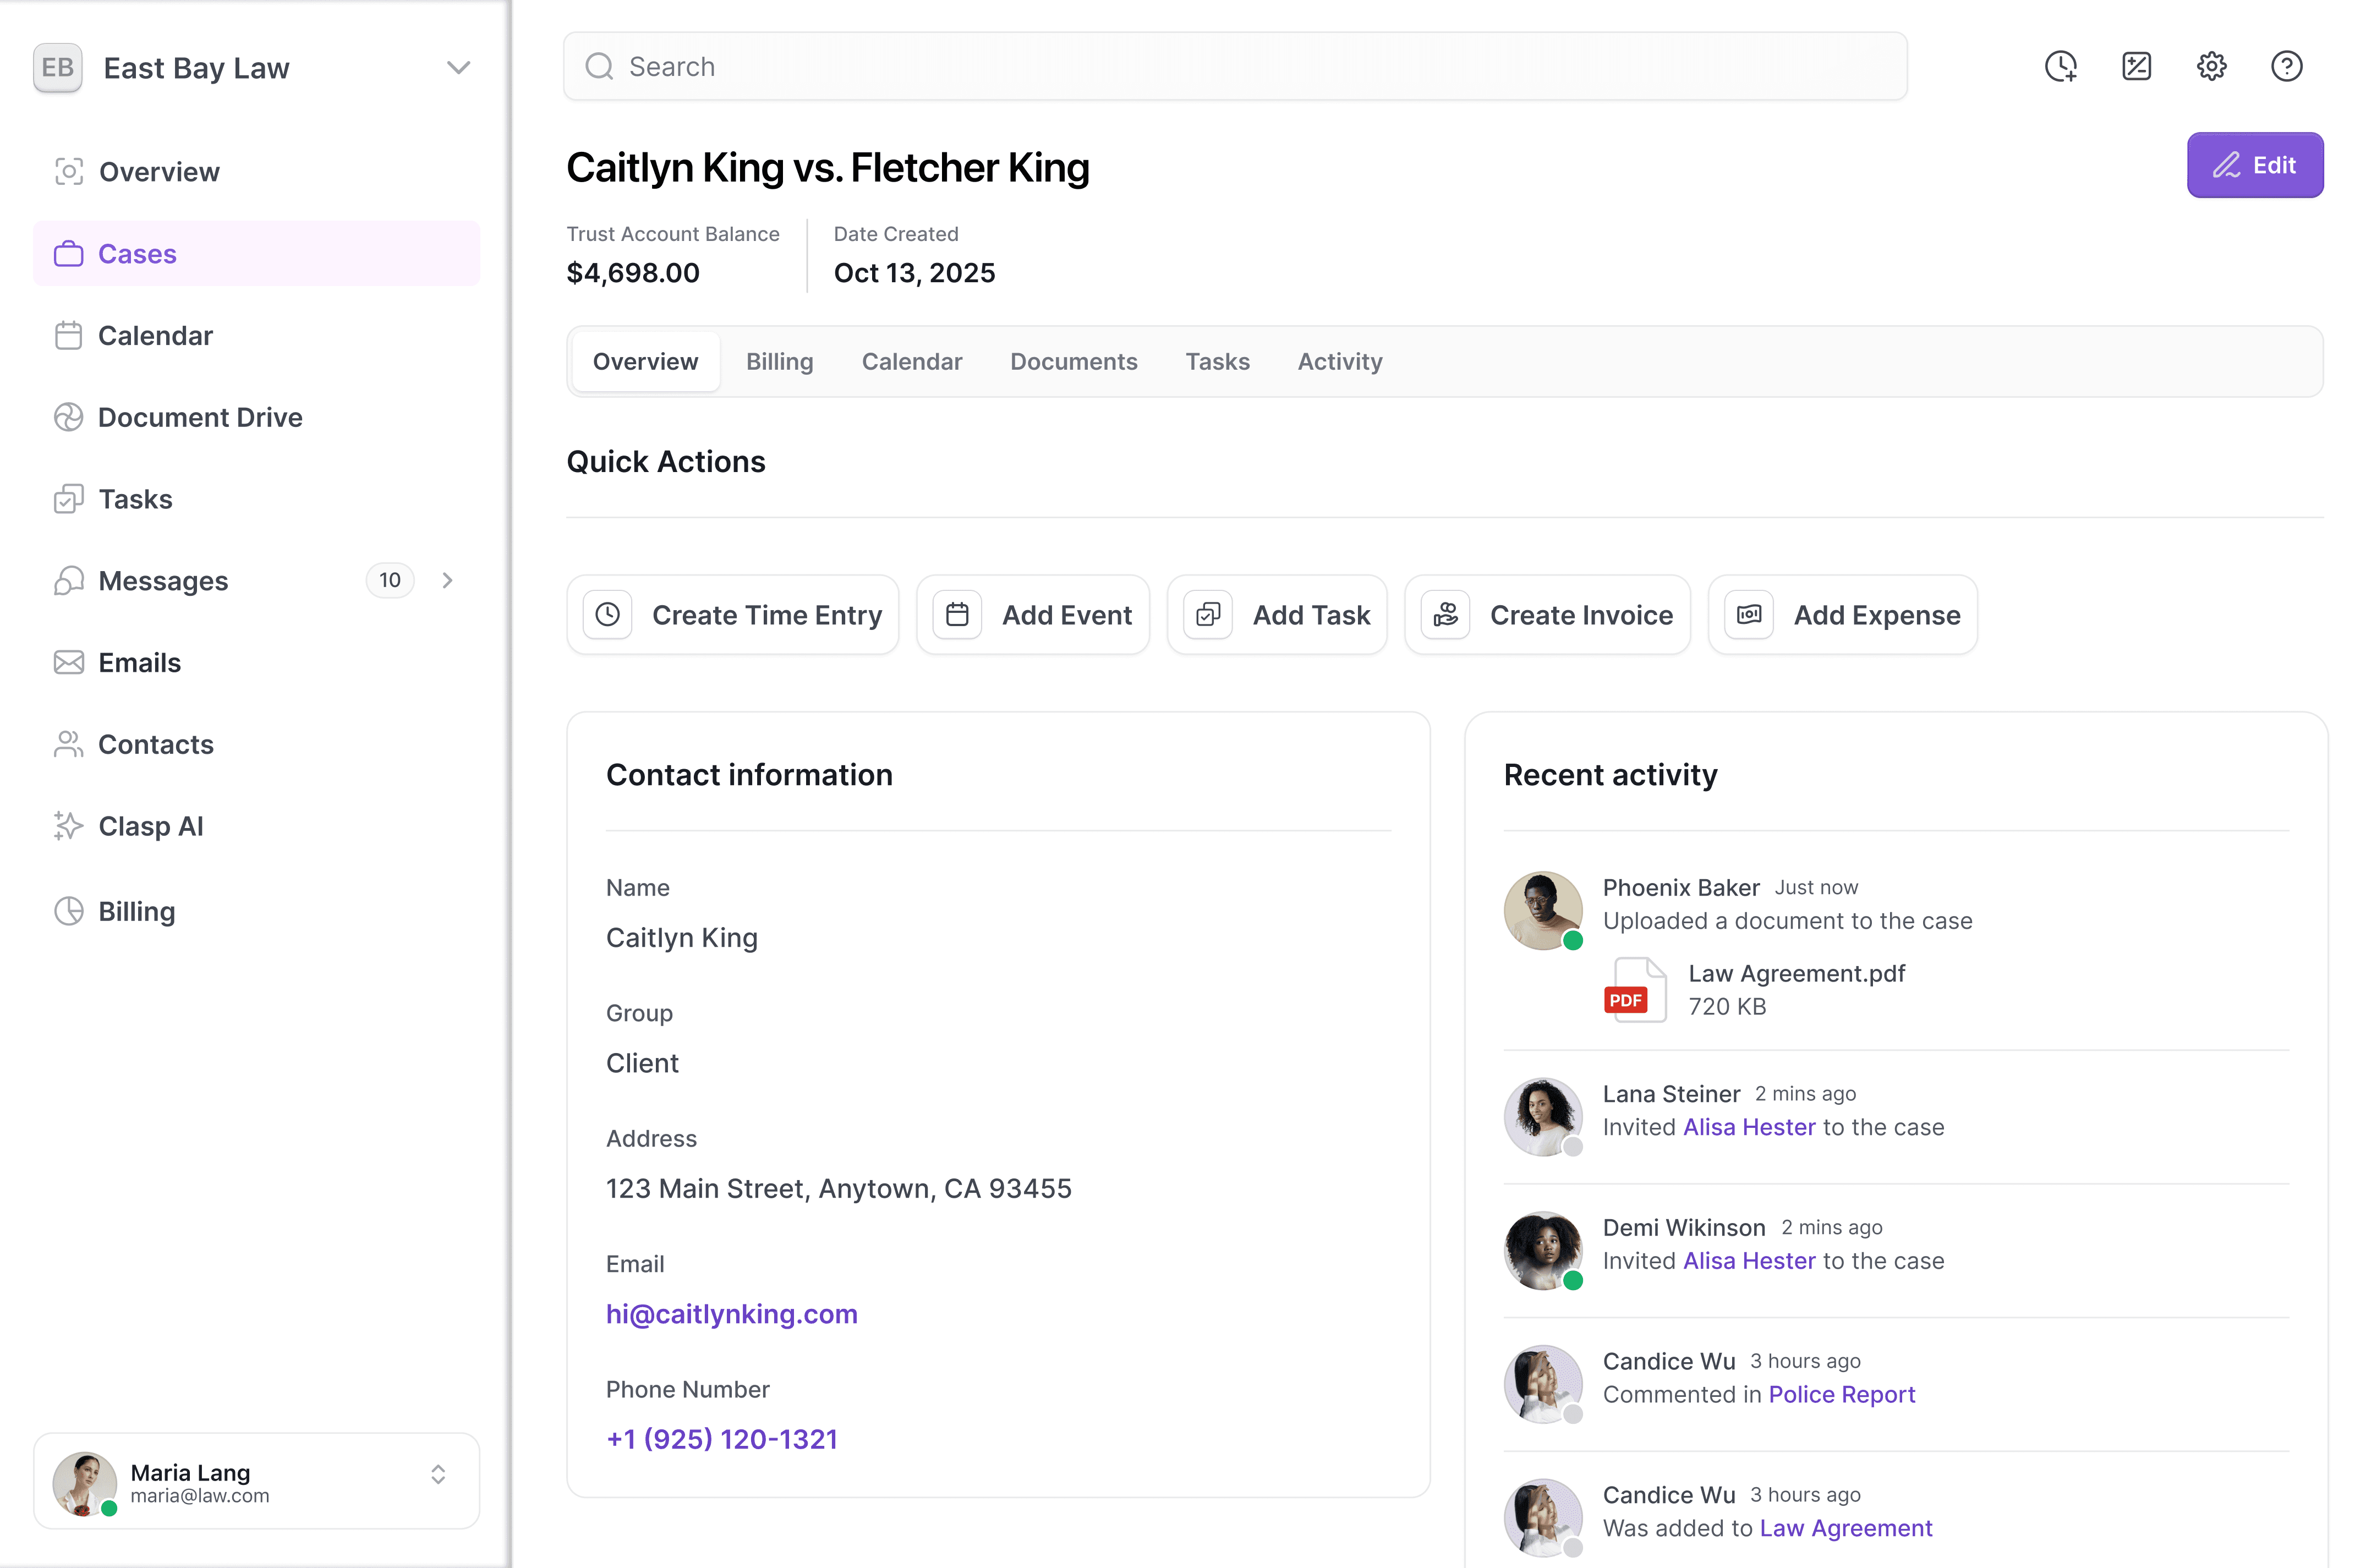Click Lana Steiner's avatar
2377x1568 pixels.
coord(1543,1118)
